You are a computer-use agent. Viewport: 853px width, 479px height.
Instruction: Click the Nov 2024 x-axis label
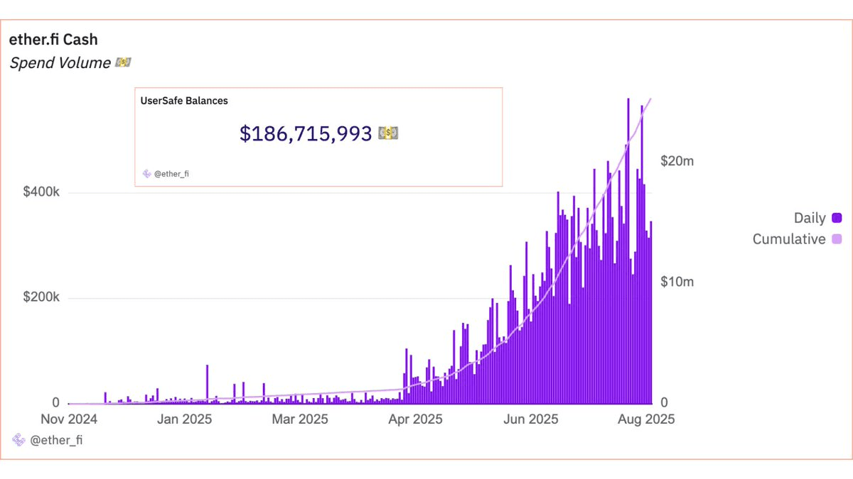point(70,419)
